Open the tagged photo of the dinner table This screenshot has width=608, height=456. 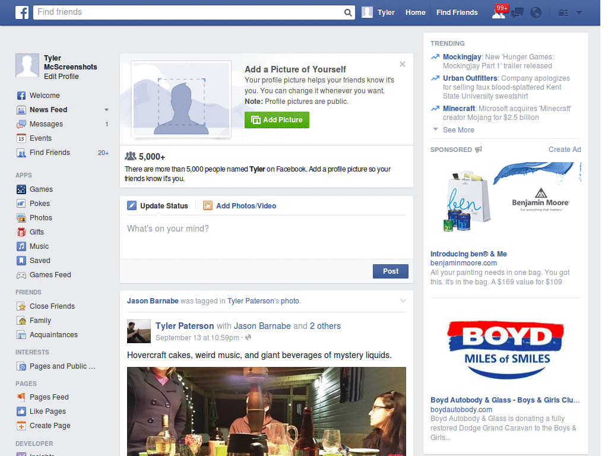point(267,411)
